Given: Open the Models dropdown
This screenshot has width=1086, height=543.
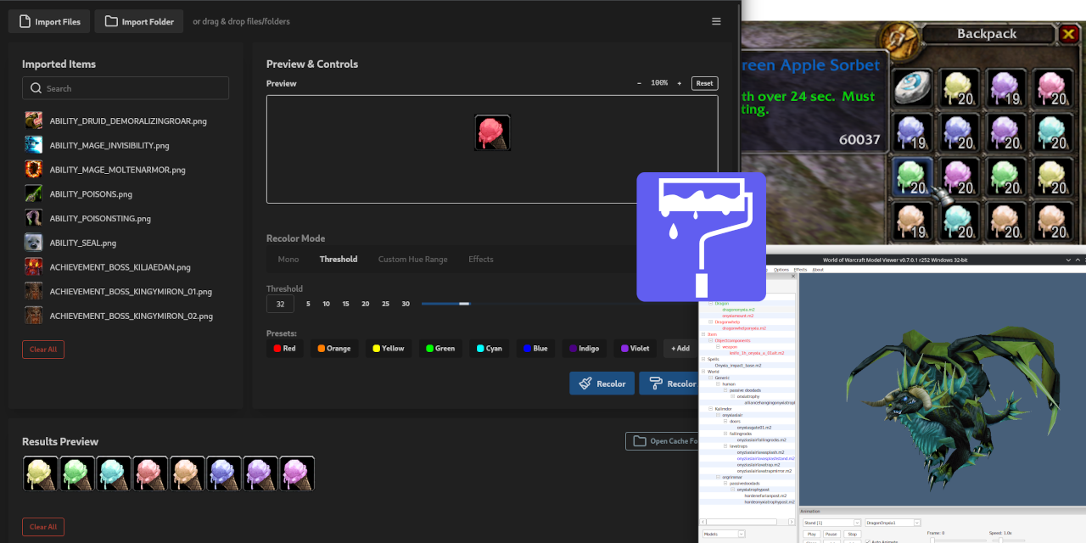Looking at the screenshot, I should click(x=723, y=534).
